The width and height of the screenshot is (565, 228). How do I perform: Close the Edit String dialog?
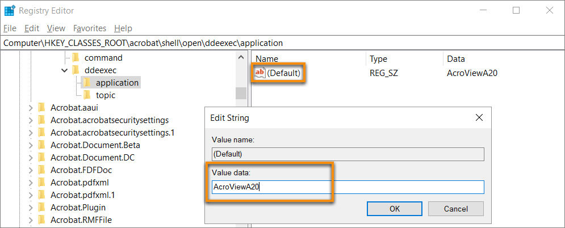479,118
